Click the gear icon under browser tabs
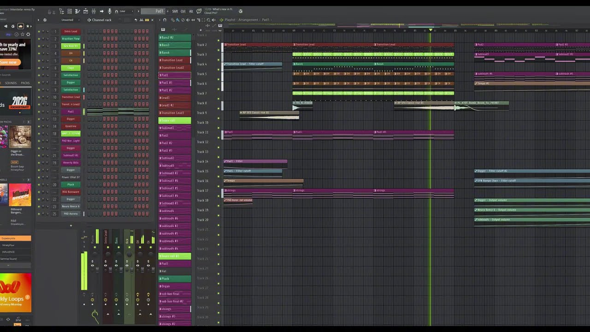 click(x=28, y=34)
